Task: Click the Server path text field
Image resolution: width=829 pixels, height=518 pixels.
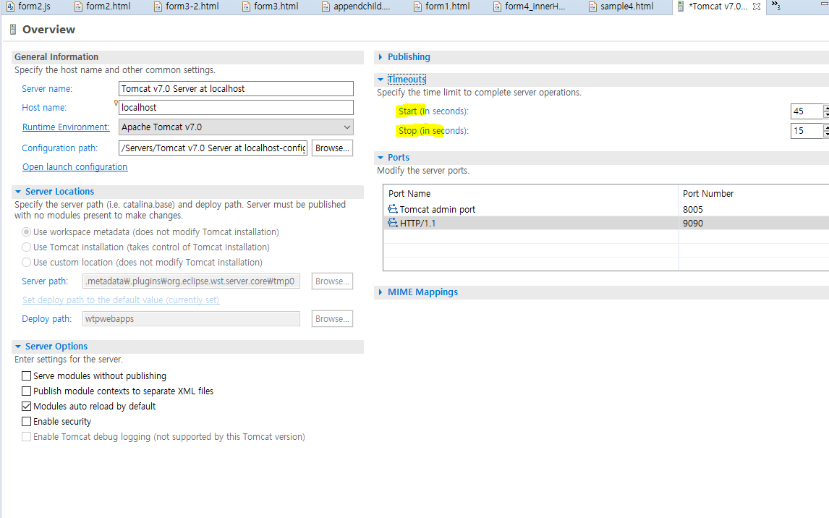Action: (x=192, y=281)
